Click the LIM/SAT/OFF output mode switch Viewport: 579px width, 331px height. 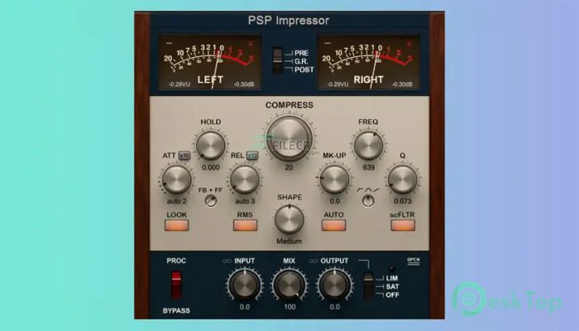click(x=368, y=286)
